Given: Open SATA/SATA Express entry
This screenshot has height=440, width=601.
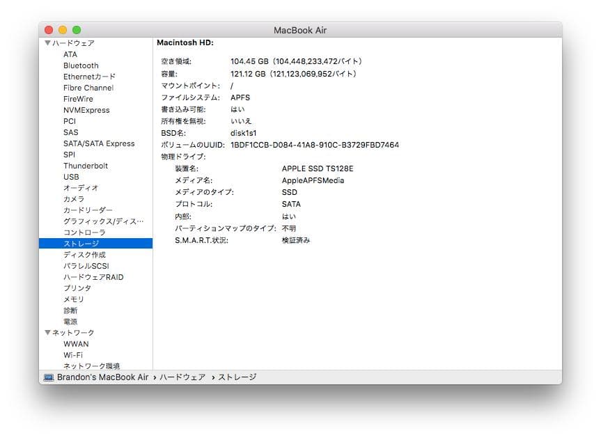Looking at the screenshot, I should 99,143.
